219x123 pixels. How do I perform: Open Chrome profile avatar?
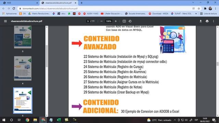210,9
